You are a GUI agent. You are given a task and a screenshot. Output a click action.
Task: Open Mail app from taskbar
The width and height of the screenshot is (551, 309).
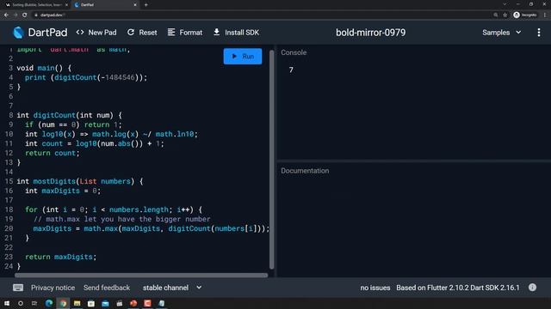[105, 303]
